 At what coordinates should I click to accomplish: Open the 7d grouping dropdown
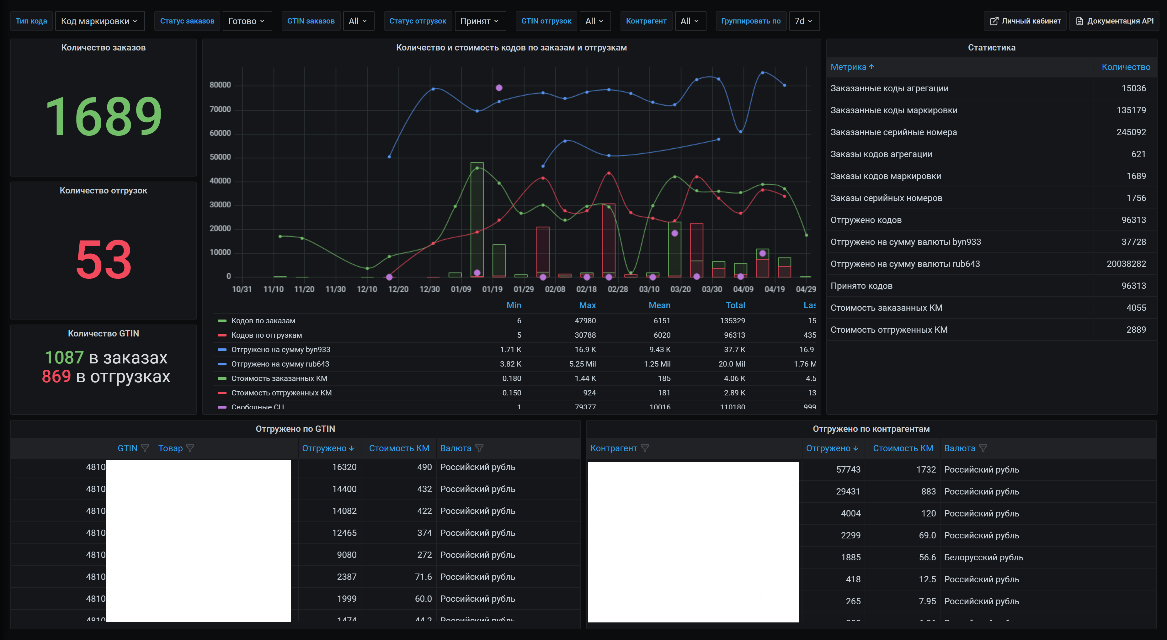804,21
